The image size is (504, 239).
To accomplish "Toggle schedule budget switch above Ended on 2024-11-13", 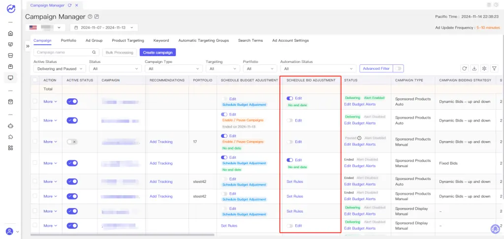I will tap(224, 115).
